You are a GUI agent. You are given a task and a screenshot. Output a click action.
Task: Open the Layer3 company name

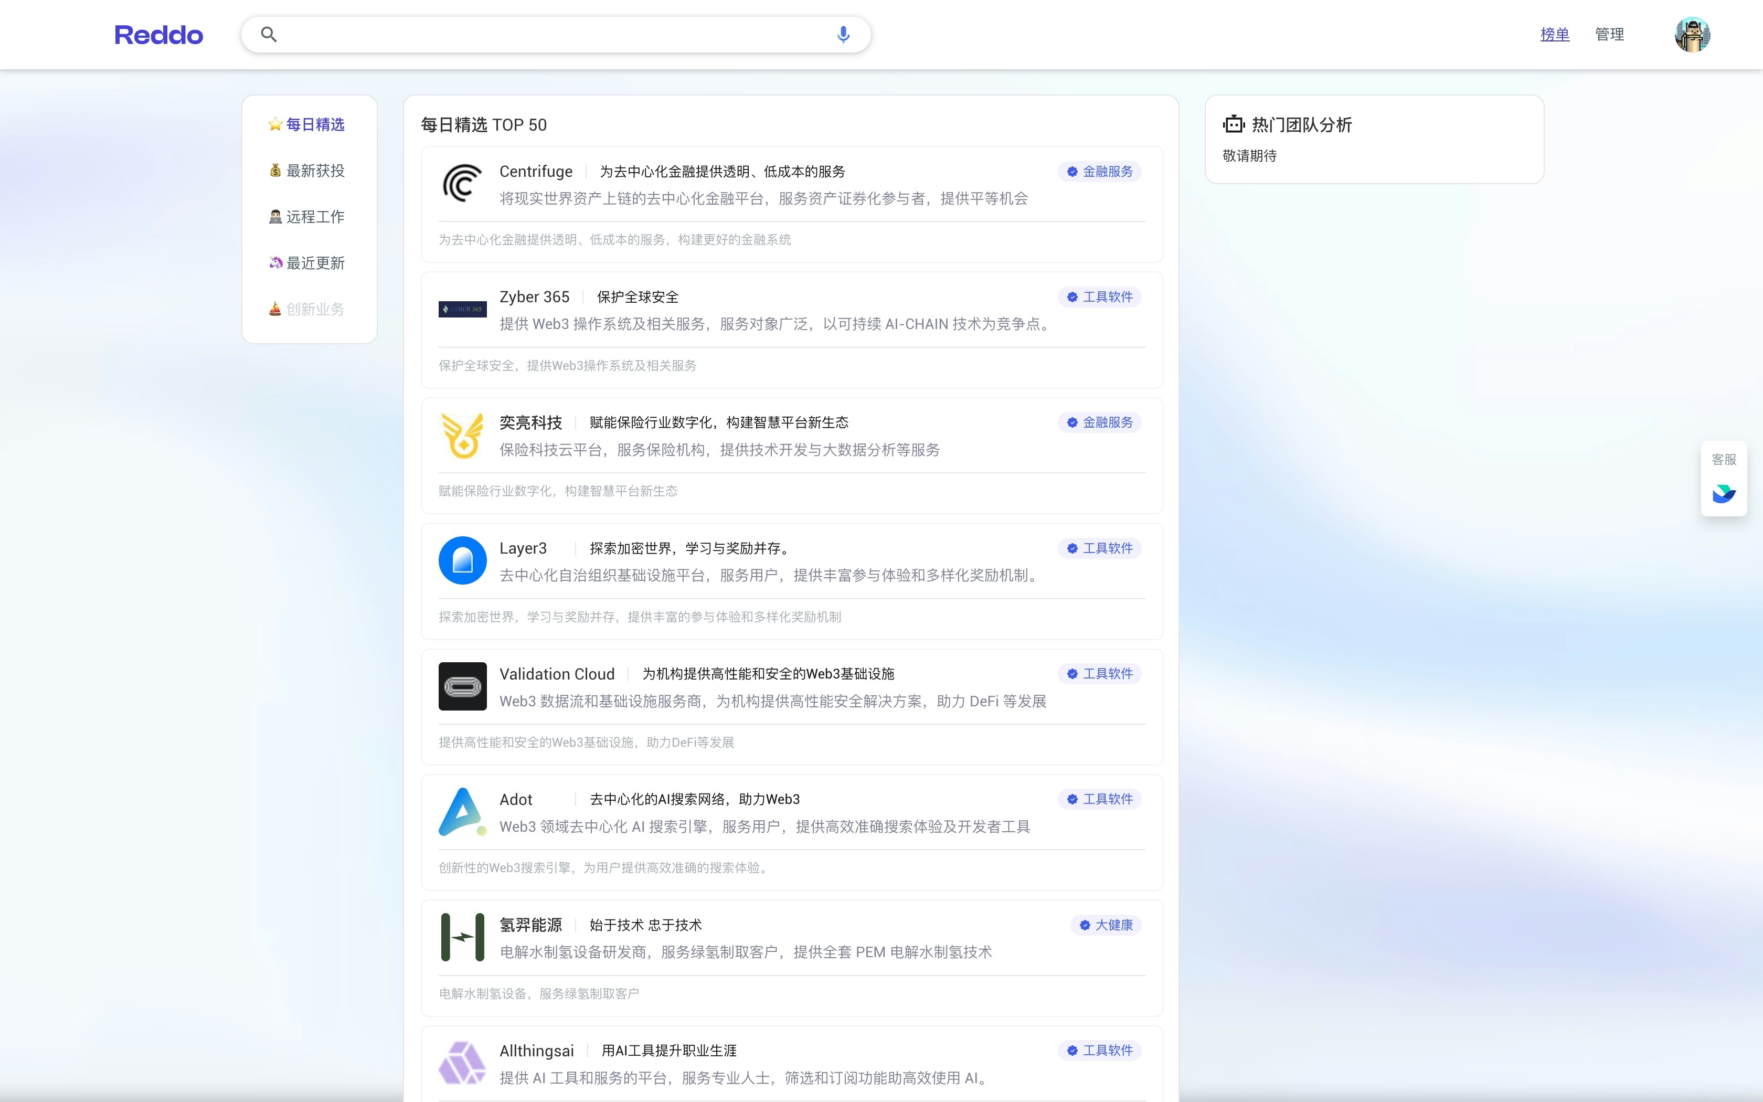click(523, 549)
